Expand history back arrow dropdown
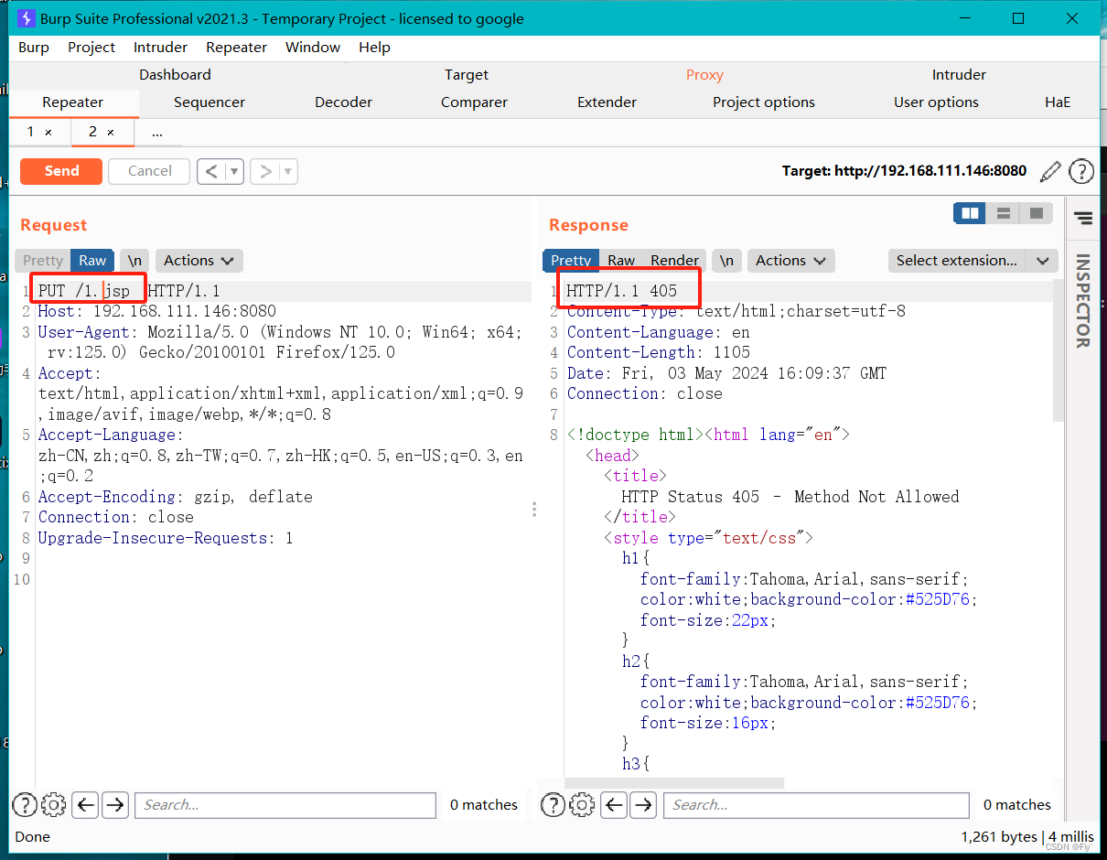1107x860 pixels. (234, 171)
